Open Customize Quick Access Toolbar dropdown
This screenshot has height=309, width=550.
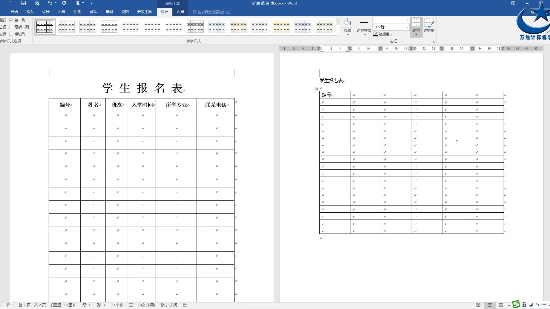[91, 3]
